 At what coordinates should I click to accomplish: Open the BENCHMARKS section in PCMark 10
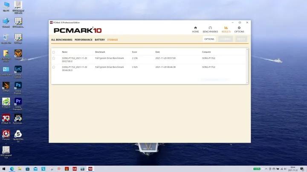[210, 29]
